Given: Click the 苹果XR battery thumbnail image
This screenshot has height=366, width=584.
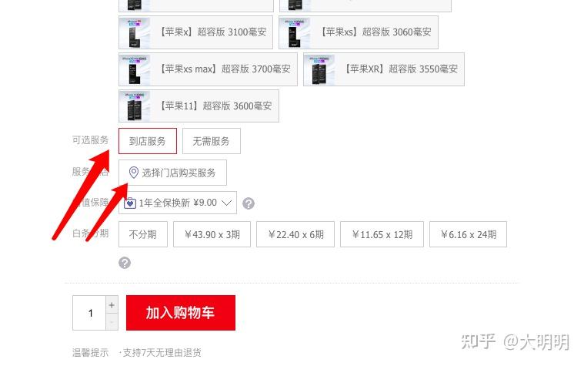Looking at the screenshot, I should pyautogui.click(x=319, y=69).
